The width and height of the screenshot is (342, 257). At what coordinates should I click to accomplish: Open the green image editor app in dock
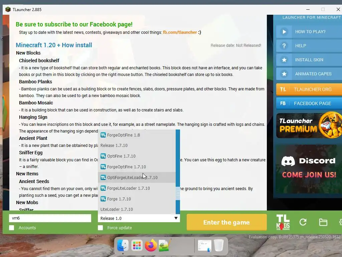point(164,245)
